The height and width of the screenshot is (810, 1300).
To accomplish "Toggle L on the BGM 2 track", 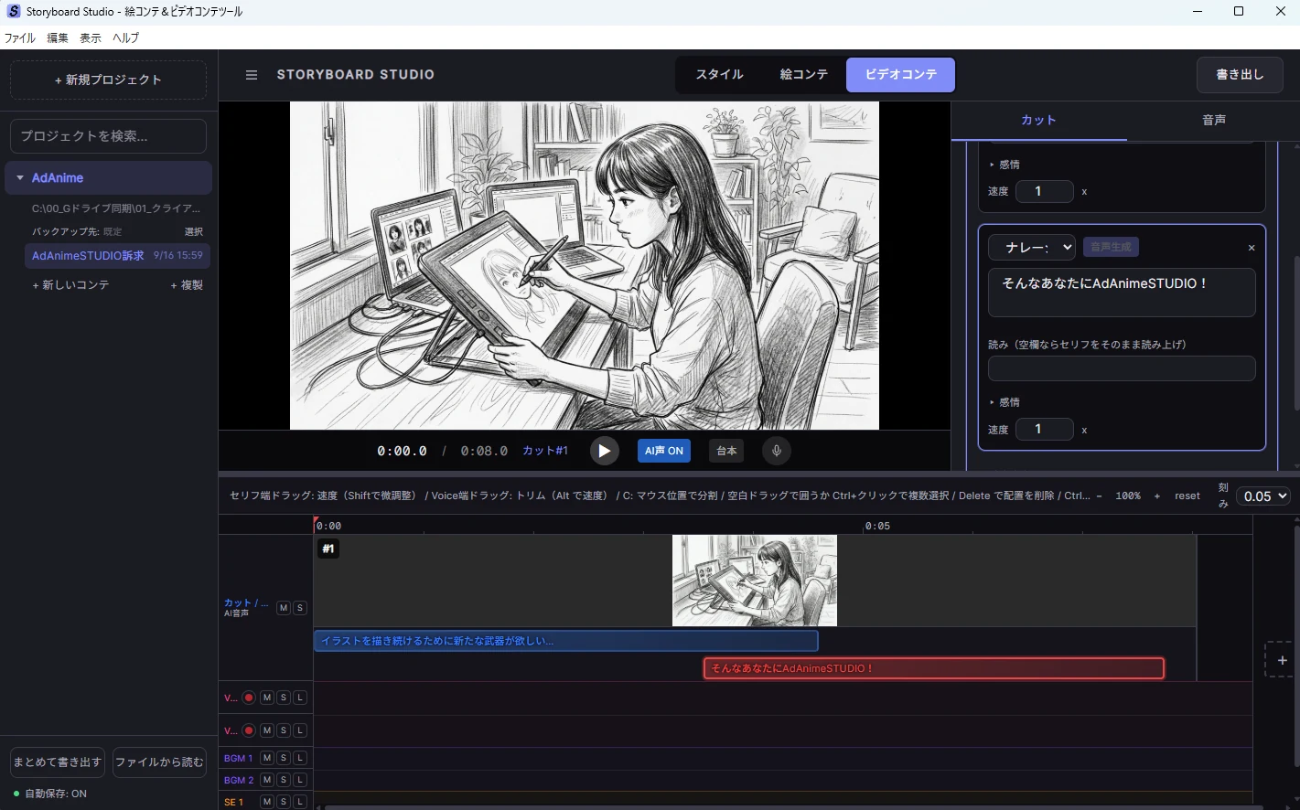I will click(x=300, y=780).
